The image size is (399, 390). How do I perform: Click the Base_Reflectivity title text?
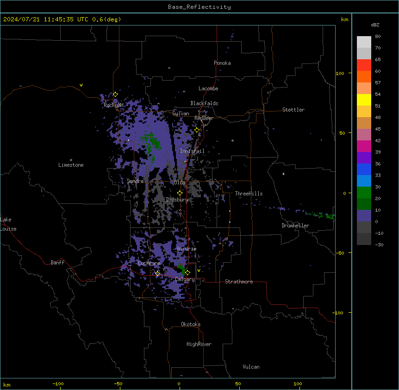(199, 7)
